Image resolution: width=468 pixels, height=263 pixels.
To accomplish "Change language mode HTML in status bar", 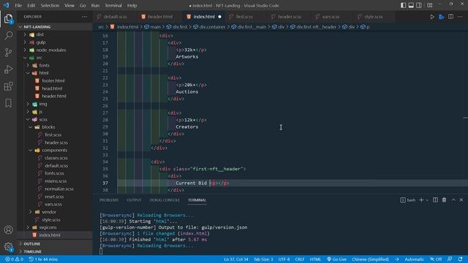I will [x=315, y=259].
